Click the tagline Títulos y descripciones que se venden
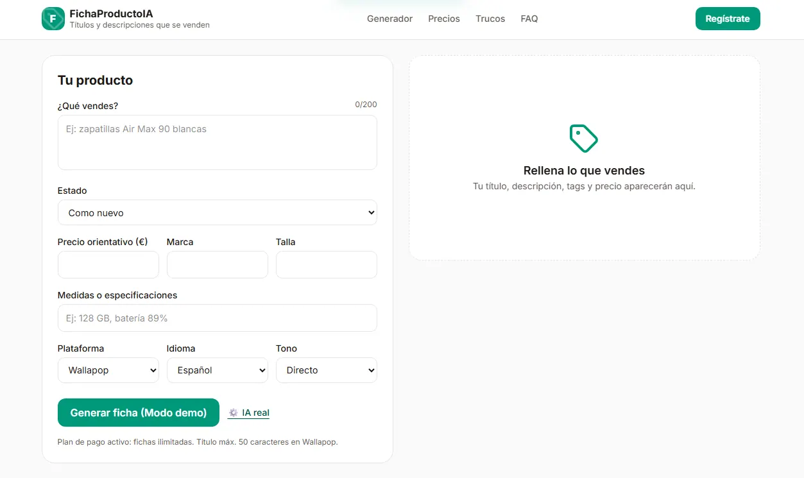 click(140, 25)
